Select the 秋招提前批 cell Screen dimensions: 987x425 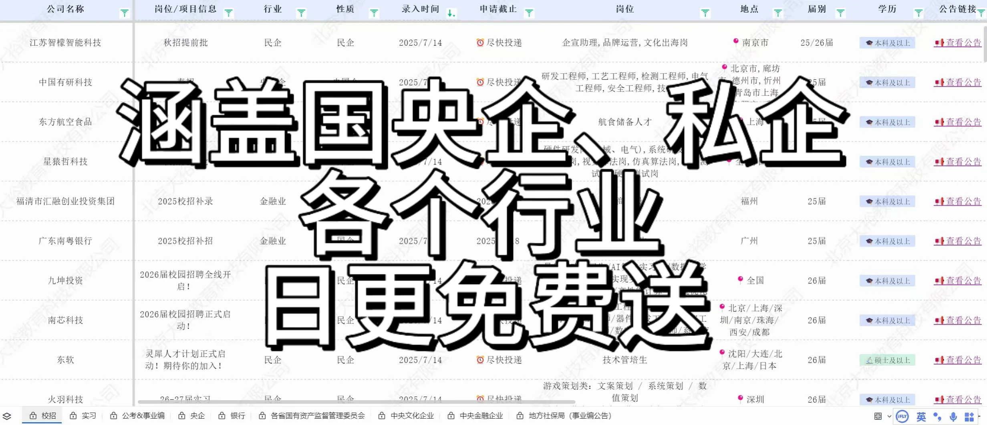(185, 42)
